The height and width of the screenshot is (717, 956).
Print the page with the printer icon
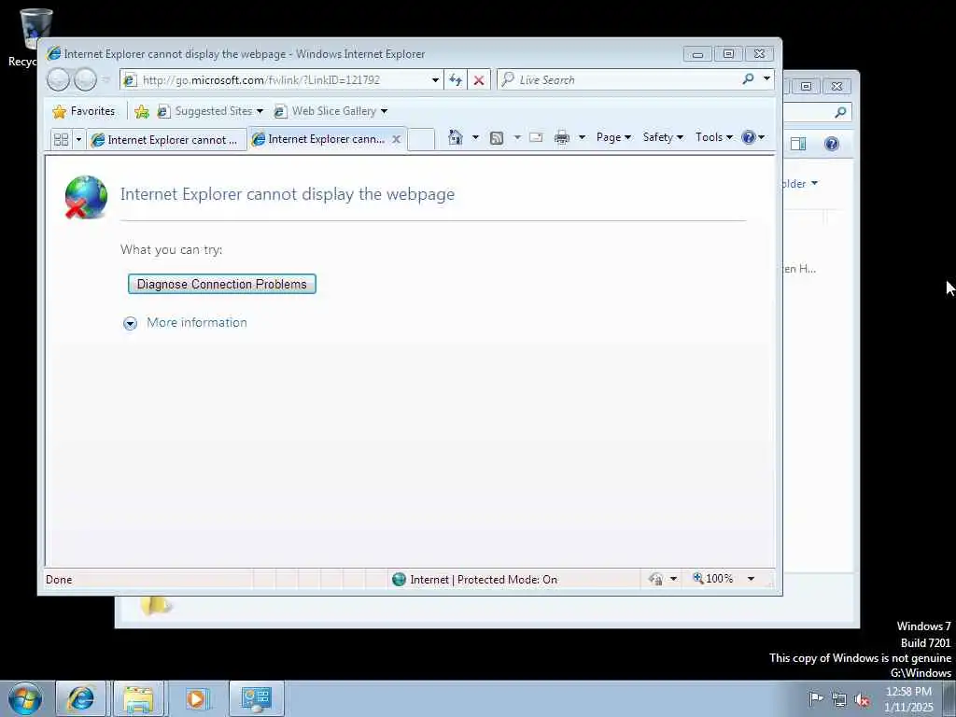(561, 137)
